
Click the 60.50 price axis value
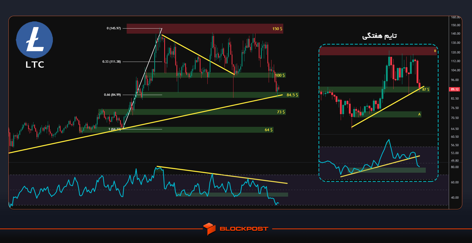455,137
